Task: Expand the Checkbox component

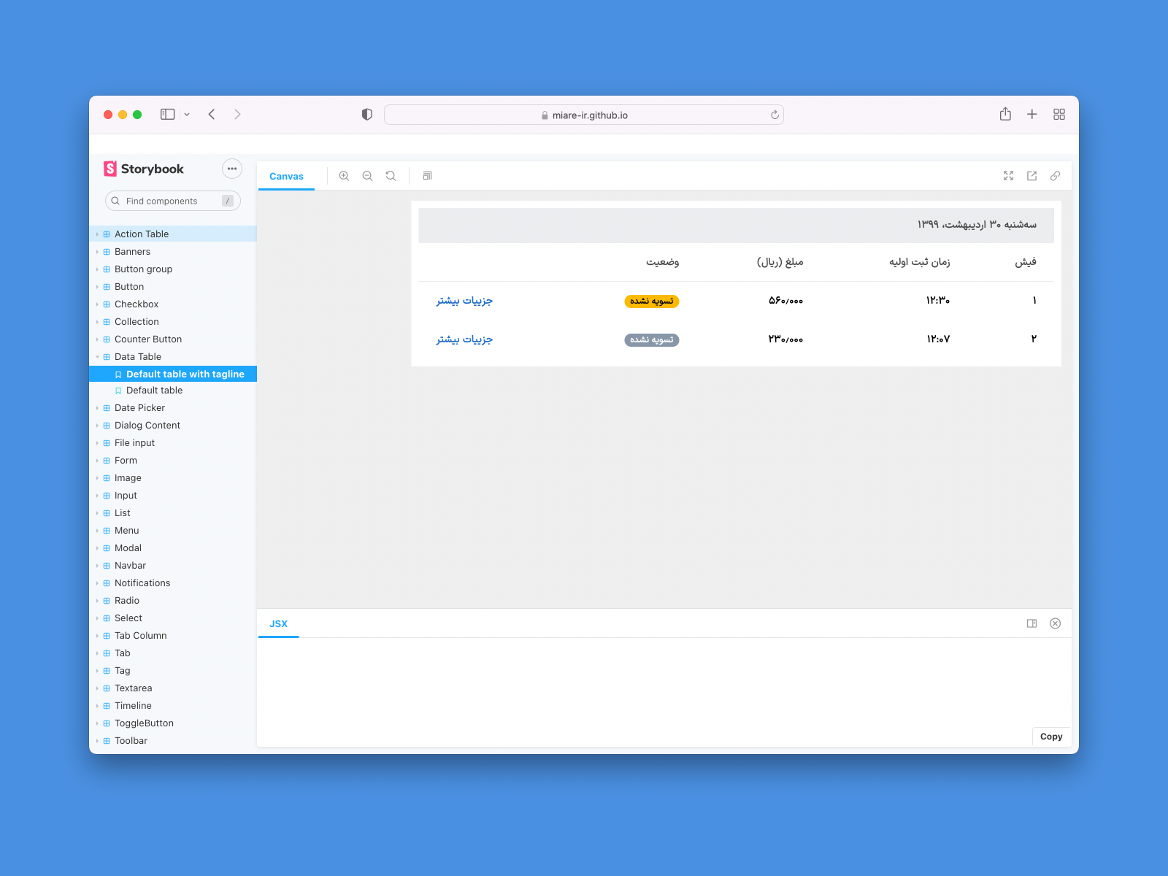Action: tap(173, 304)
